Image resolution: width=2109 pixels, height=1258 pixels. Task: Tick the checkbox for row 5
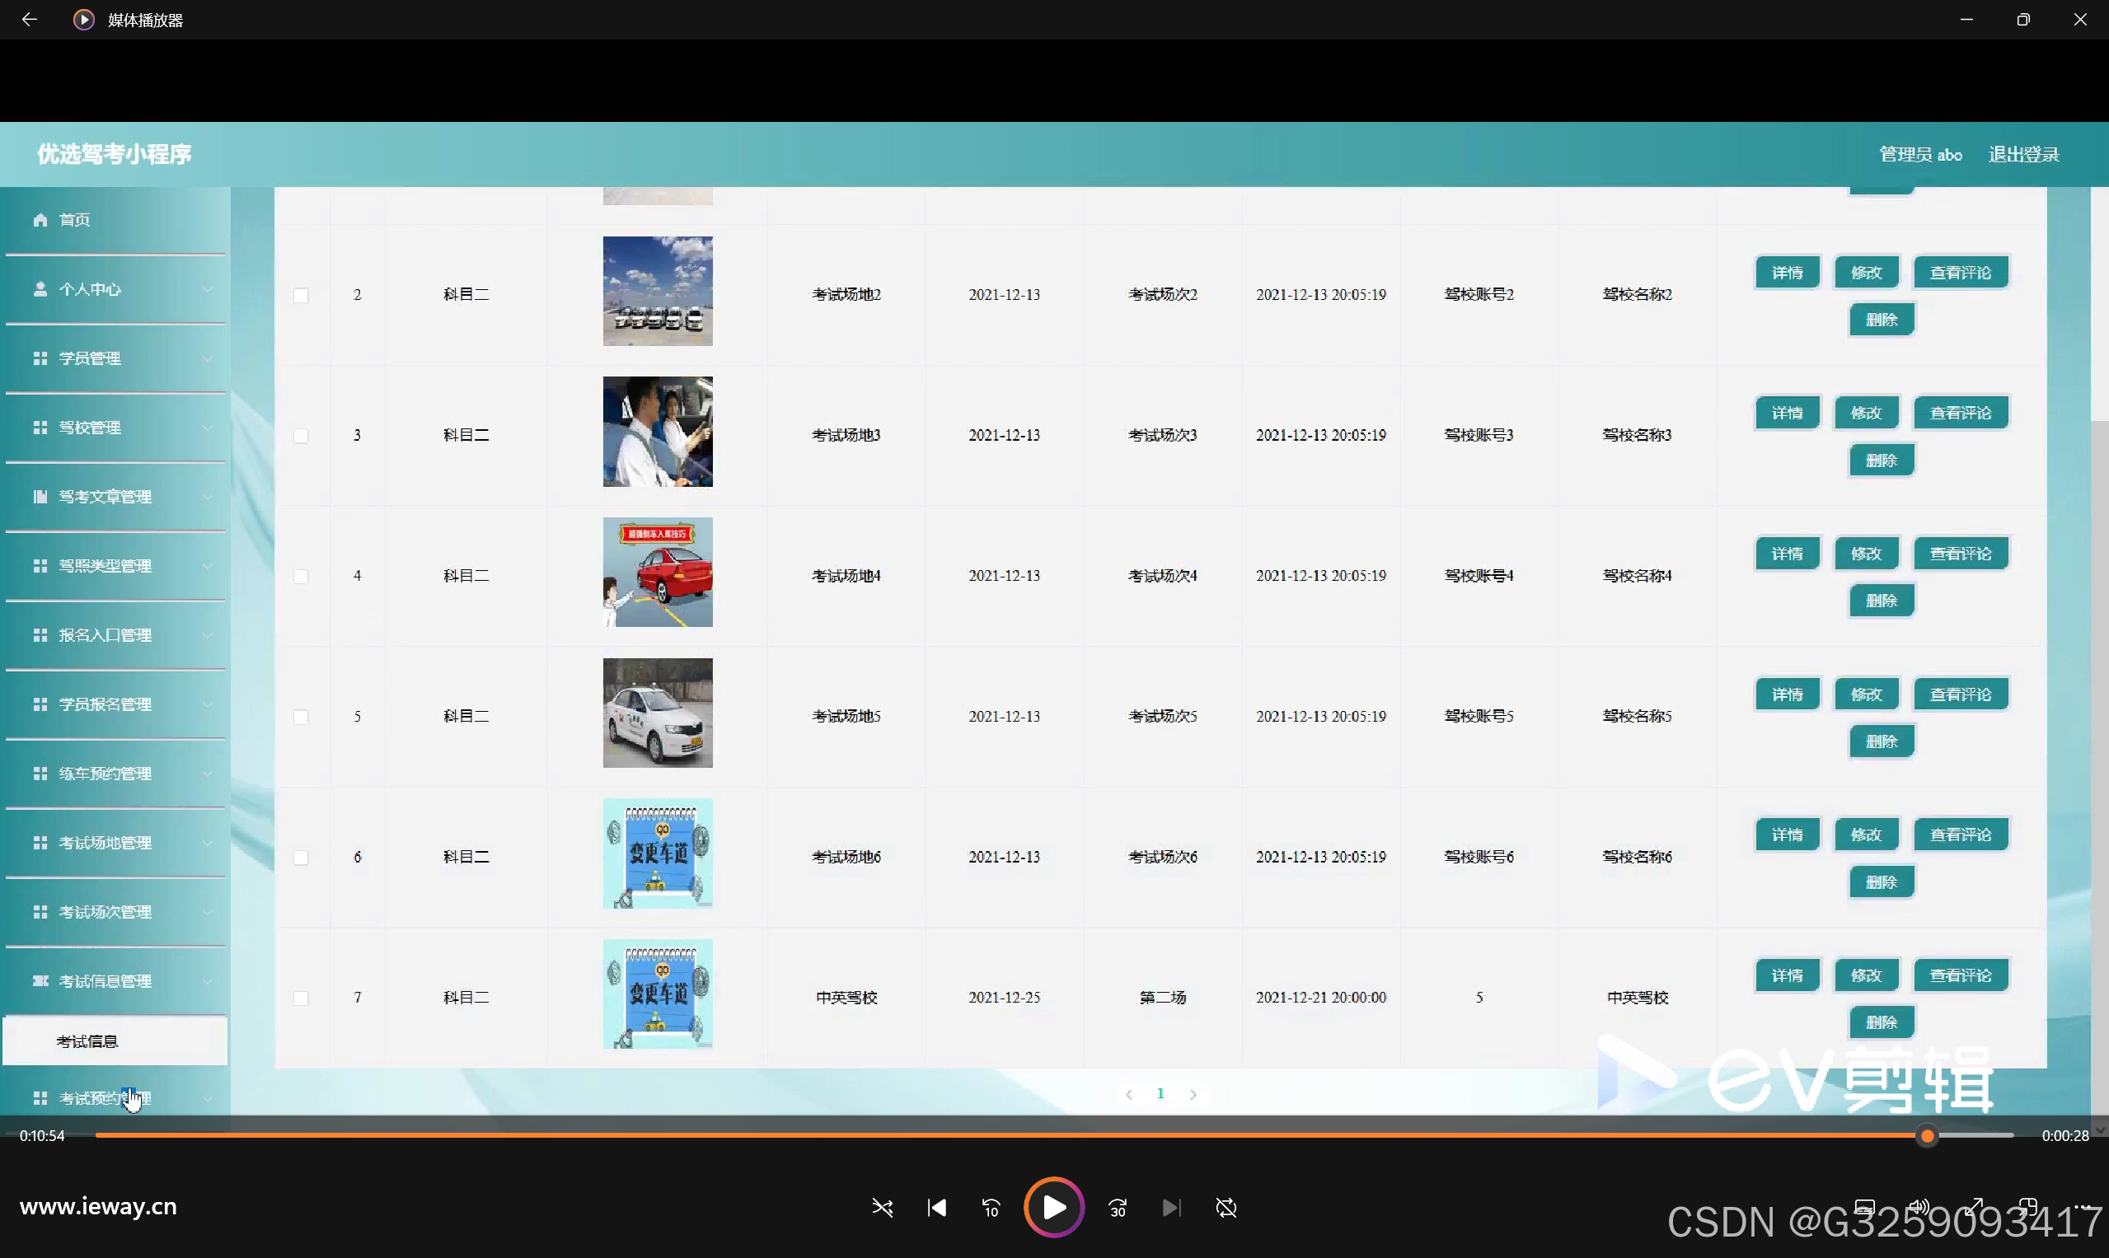pos(301,718)
